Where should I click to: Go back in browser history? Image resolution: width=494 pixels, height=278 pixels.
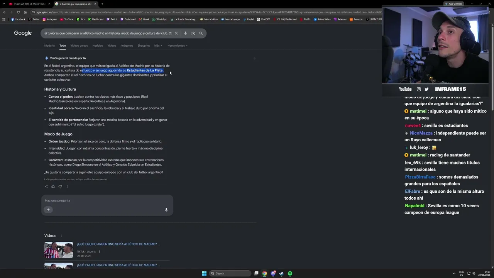click(4, 12)
